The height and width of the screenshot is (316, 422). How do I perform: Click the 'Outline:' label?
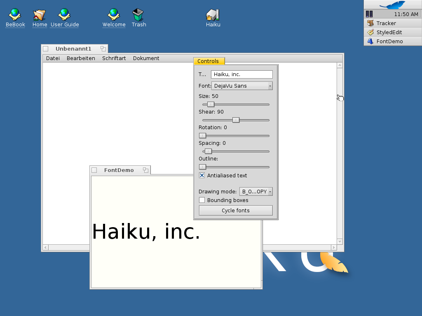click(208, 158)
